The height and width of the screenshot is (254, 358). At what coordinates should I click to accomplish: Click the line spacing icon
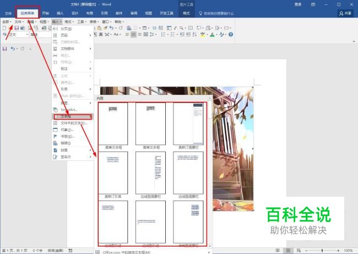click(x=152, y=35)
